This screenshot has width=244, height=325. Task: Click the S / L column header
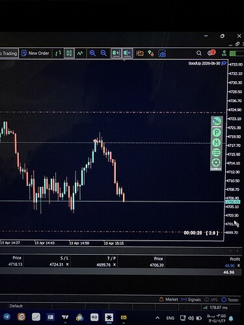click(x=64, y=258)
